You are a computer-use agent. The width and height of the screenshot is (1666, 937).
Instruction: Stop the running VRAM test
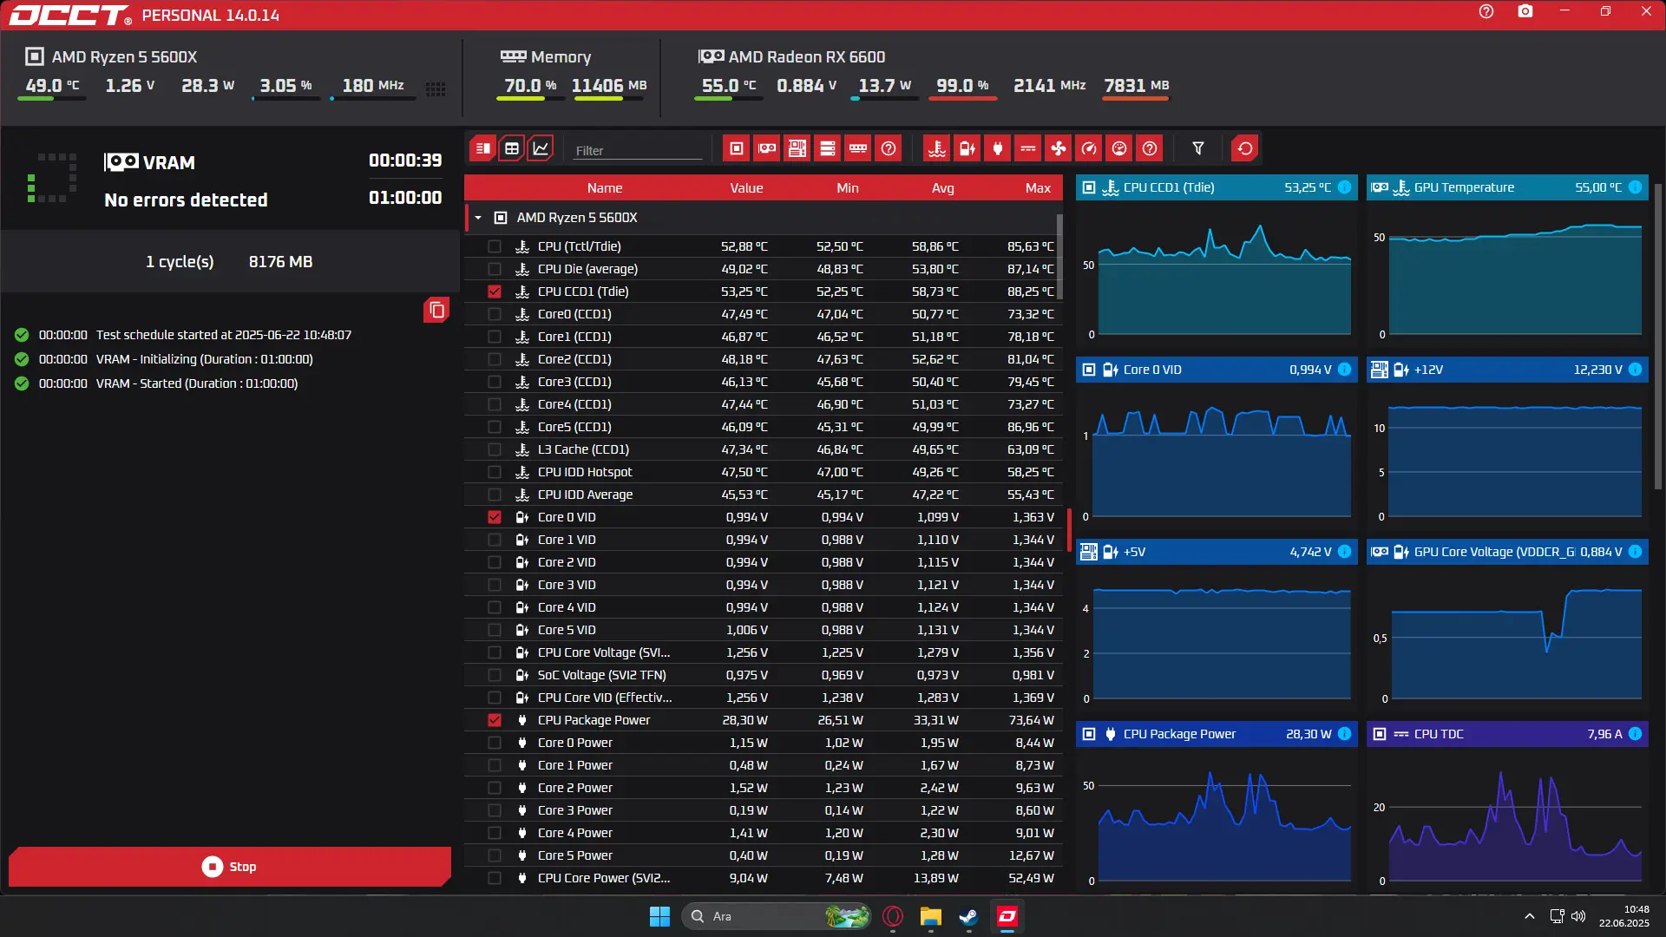230,867
